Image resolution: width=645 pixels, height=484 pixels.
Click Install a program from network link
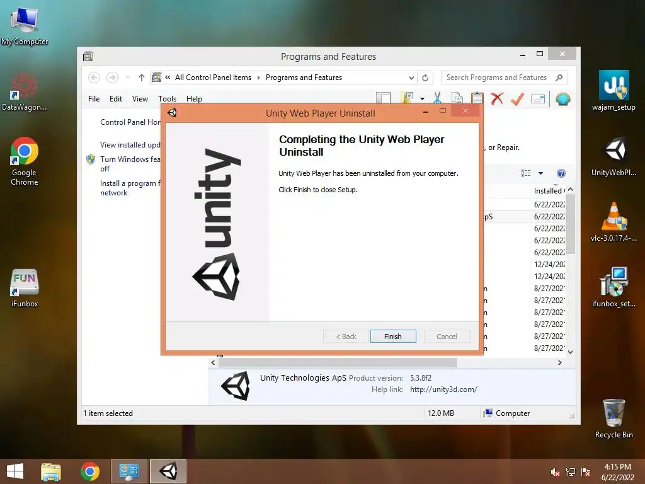click(x=130, y=188)
